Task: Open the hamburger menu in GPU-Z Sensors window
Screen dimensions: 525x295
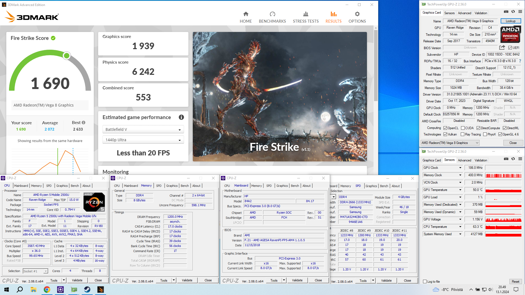Action: click(520, 159)
